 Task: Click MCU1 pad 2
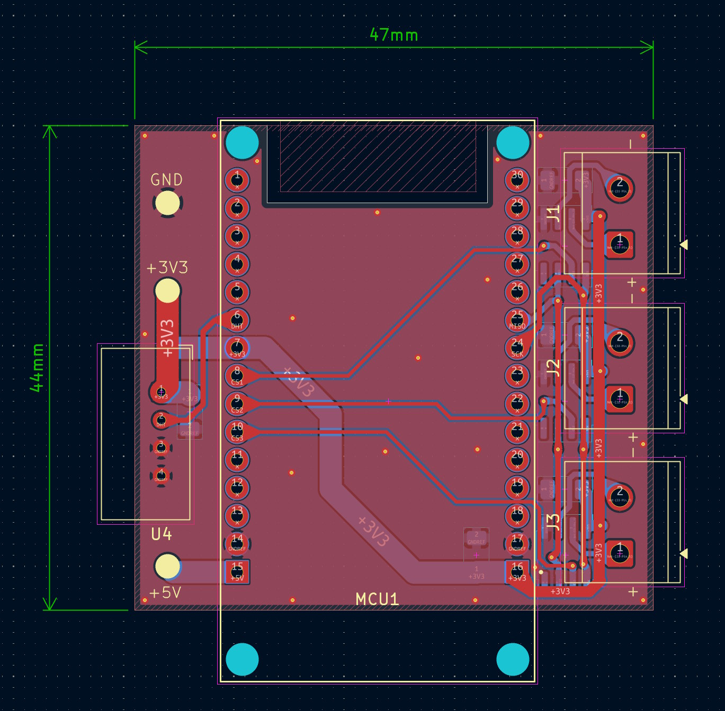pos(237,208)
